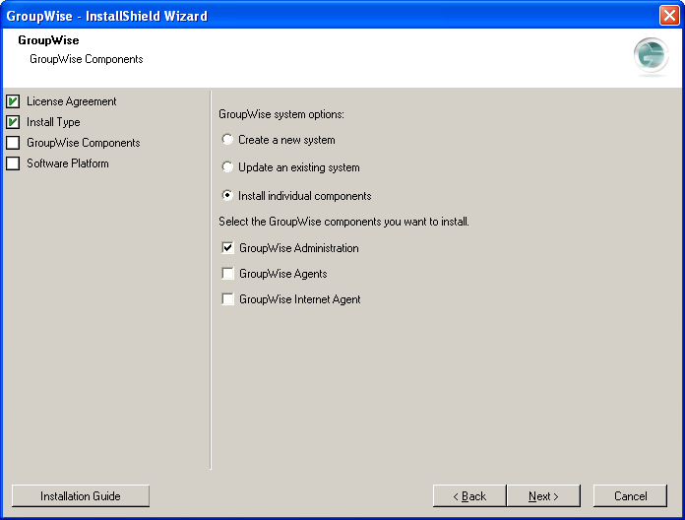This screenshot has height=520, width=685.
Task: Close the InstallShield Wizard window
Action: coord(669,16)
